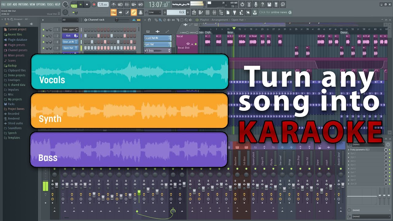Viewport: 393px width, 221px height.
Task: Click the Click for online news button
Action: click(x=275, y=12)
